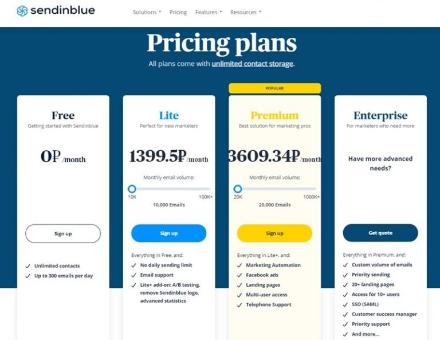Click checkmark next to Landing pages
Image resolution: width=440 pixels, height=340 pixels.
pyautogui.click(x=239, y=285)
